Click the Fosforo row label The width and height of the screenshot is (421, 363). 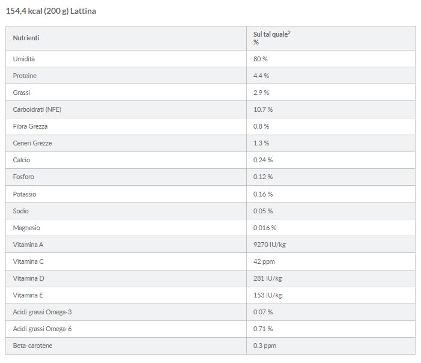[23, 177]
